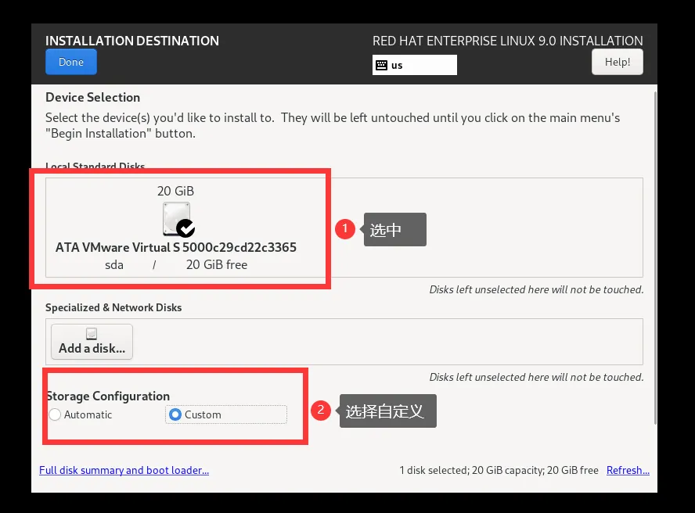This screenshot has width=695, height=513.
Task: Click the sda device label
Action: [114, 265]
